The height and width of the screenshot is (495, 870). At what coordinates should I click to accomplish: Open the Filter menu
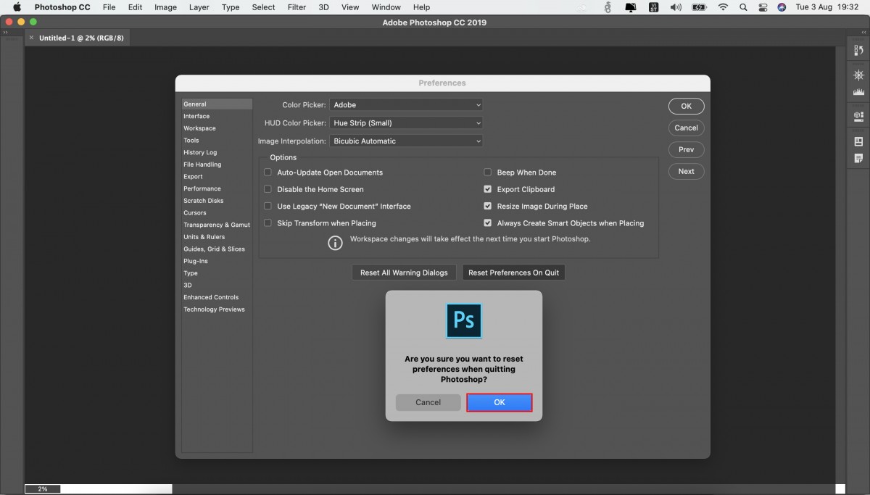click(x=297, y=7)
